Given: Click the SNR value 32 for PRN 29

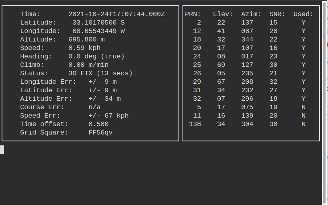Looking at the screenshot, I should coord(273,82).
